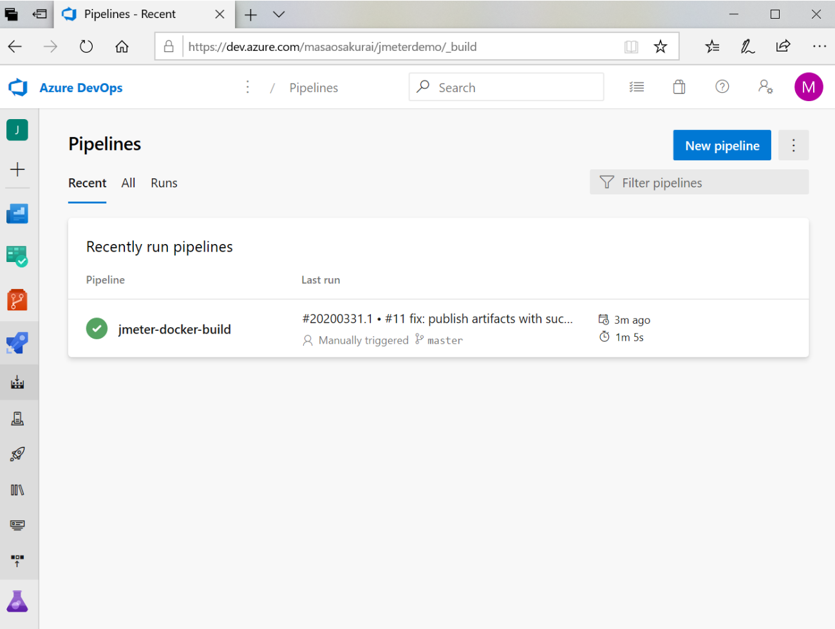Open Azure Boards from the sidebar
The image size is (835, 629).
17,256
